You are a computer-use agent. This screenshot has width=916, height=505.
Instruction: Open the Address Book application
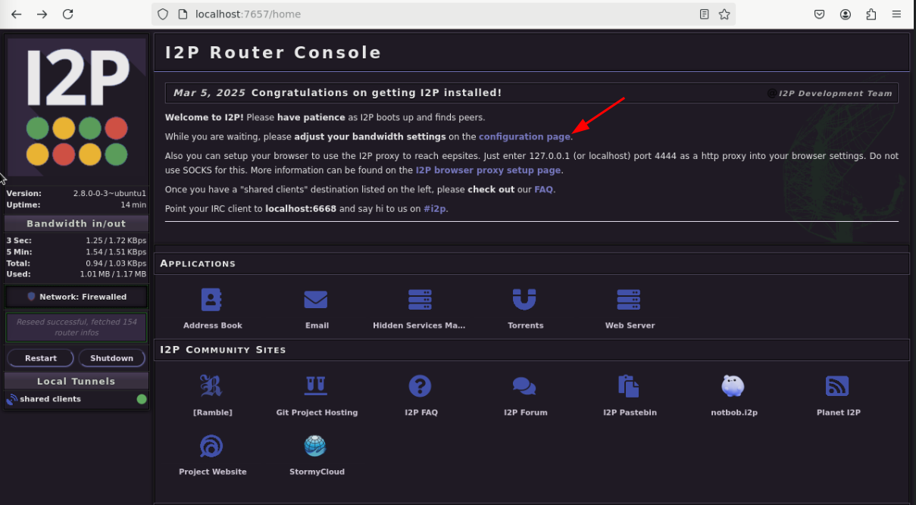pos(212,300)
